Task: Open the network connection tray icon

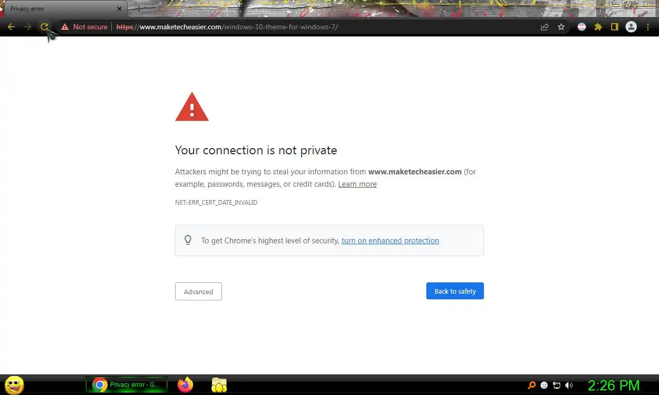Action: 557,385
